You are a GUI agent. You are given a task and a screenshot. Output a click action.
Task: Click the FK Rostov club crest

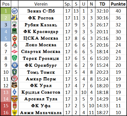[x=15, y=18]
